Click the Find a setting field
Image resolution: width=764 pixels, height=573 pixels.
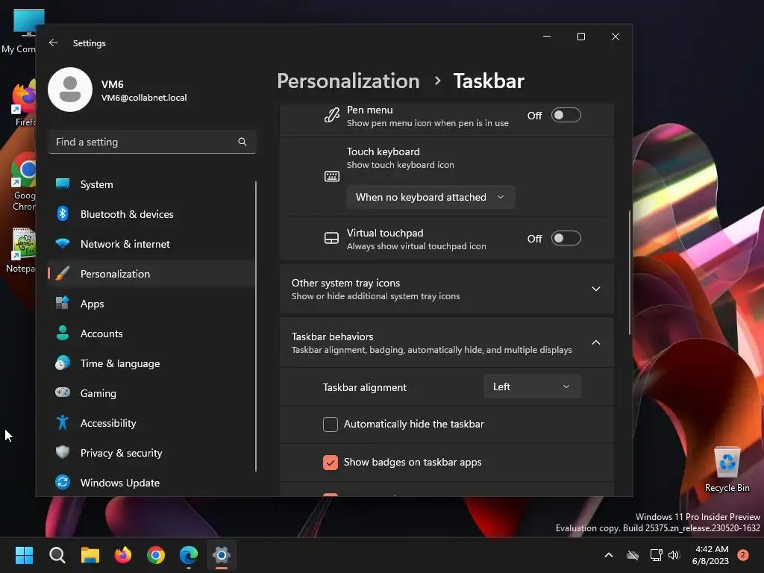point(152,142)
